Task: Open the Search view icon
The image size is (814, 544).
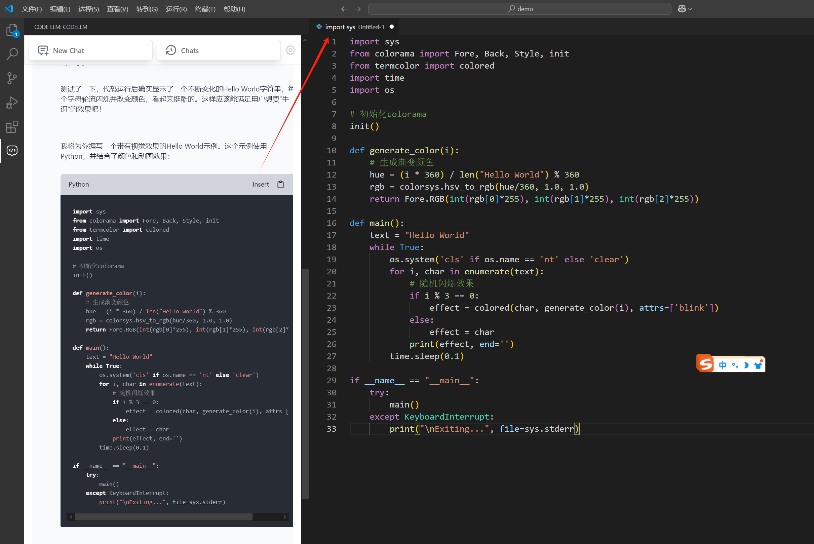Action: (12, 54)
